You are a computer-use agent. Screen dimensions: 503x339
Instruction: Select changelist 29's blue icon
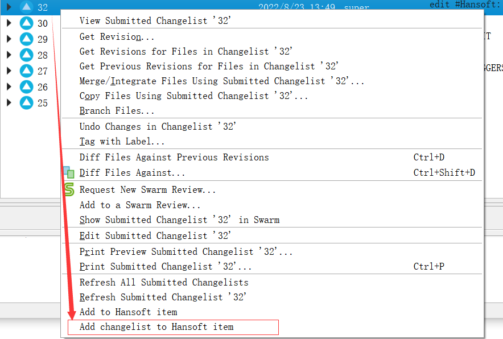pyautogui.click(x=26, y=39)
